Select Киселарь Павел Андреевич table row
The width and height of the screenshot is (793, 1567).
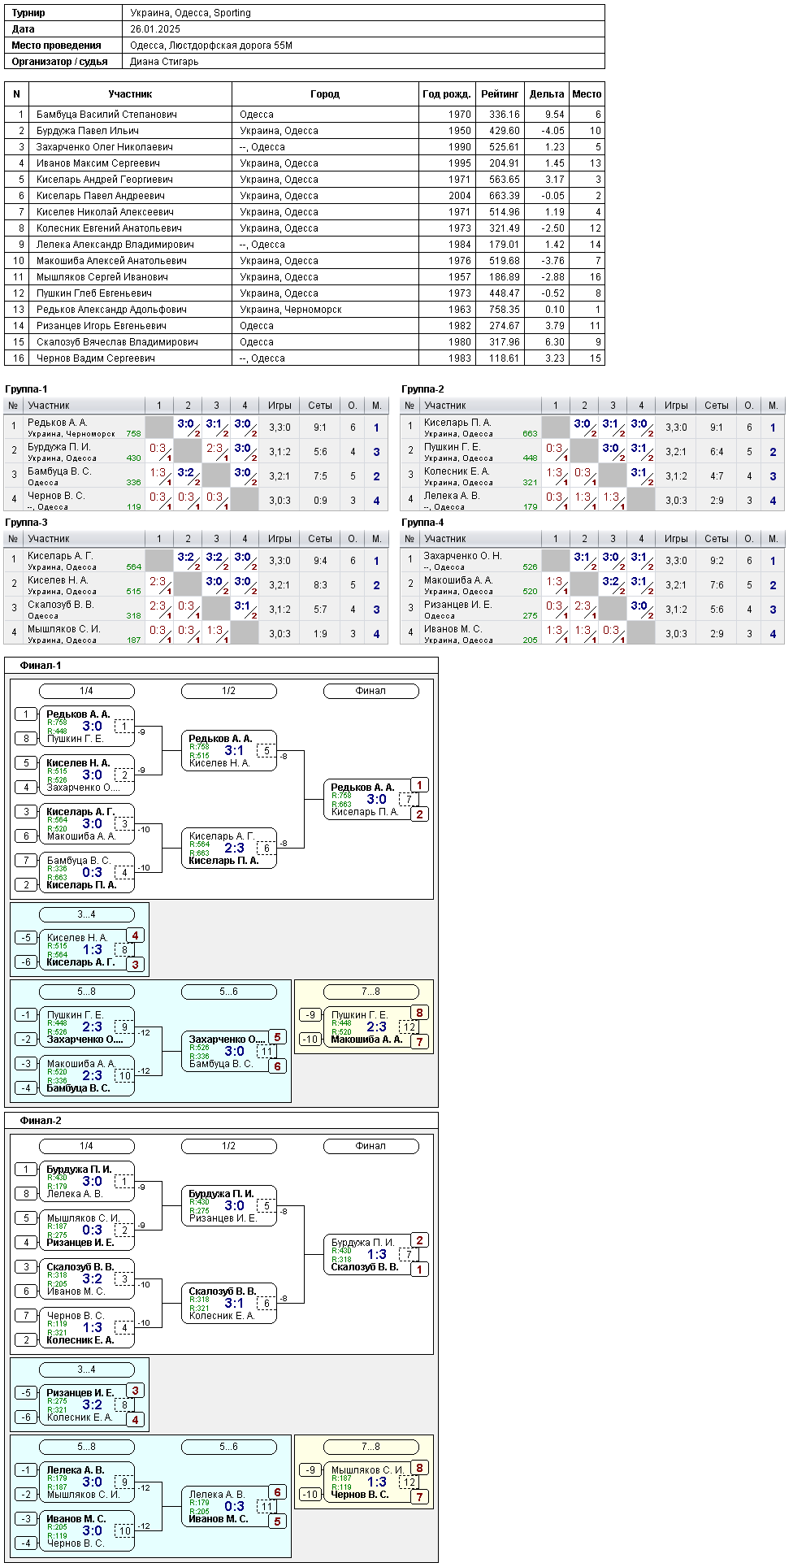coord(305,196)
